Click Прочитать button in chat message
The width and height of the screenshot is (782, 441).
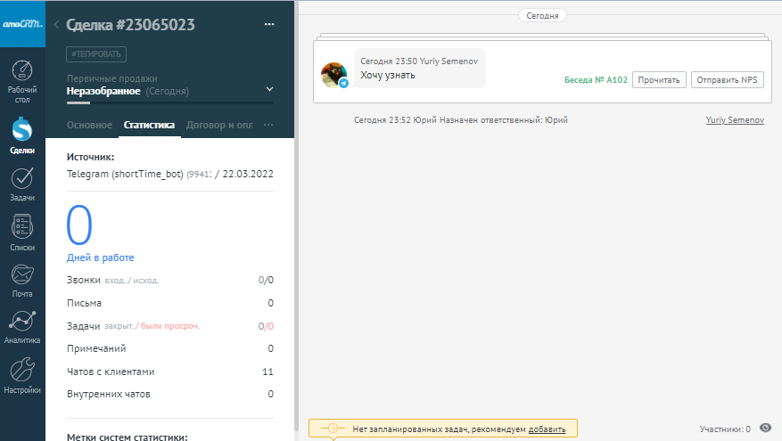(659, 79)
